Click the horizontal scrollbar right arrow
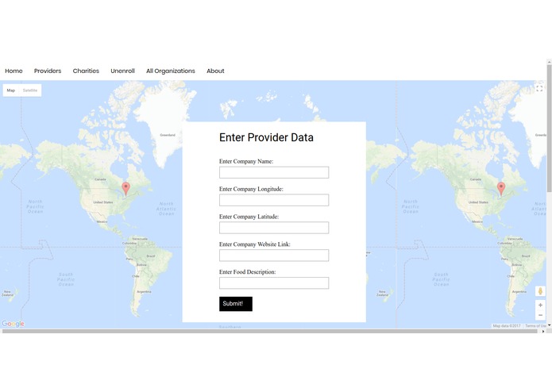Image resolution: width=552 pixels, height=392 pixels. (543, 331)
